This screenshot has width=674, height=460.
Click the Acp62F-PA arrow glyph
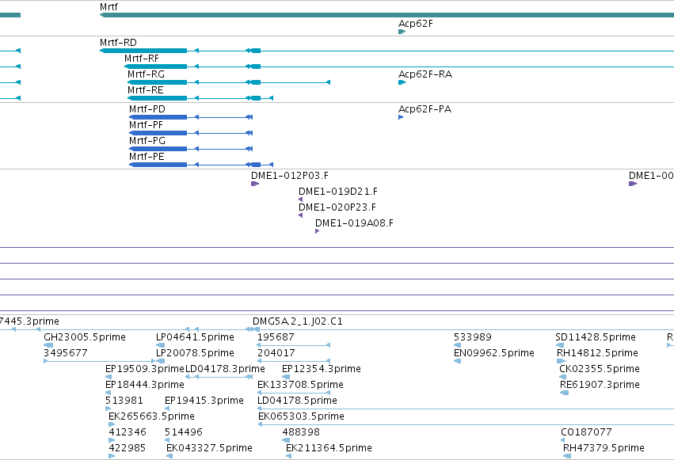click(x=401, y=117)
